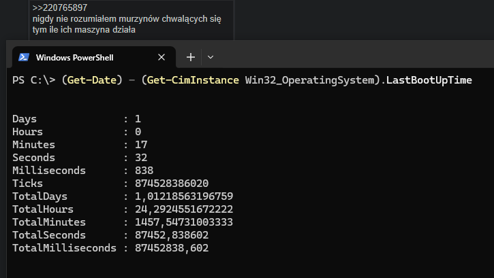Image resolution: width=494 pixels, height=278 pixels.
Task: Click the Milliseconds value 838
Action: coord(144,170)
